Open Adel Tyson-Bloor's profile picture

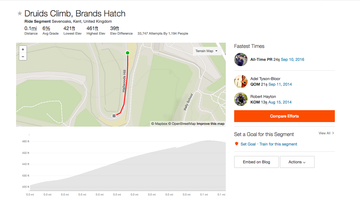241,81
